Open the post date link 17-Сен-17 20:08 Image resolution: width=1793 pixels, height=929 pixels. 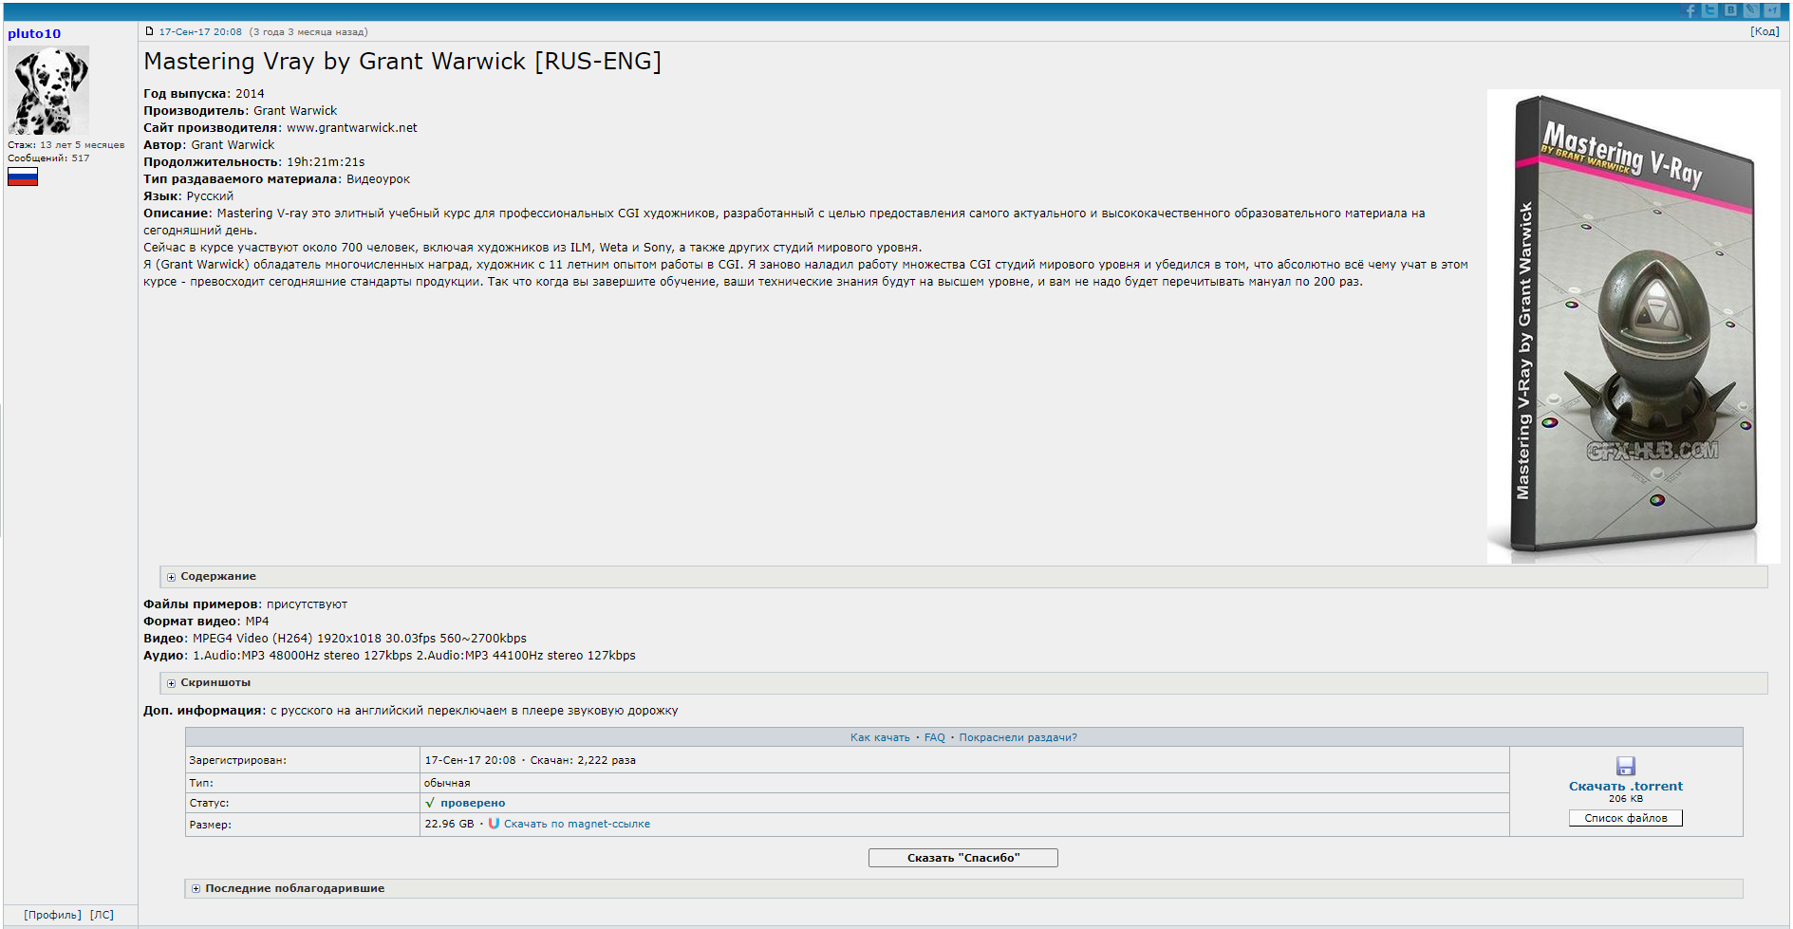pyautogui.click(x=200, y=31)
